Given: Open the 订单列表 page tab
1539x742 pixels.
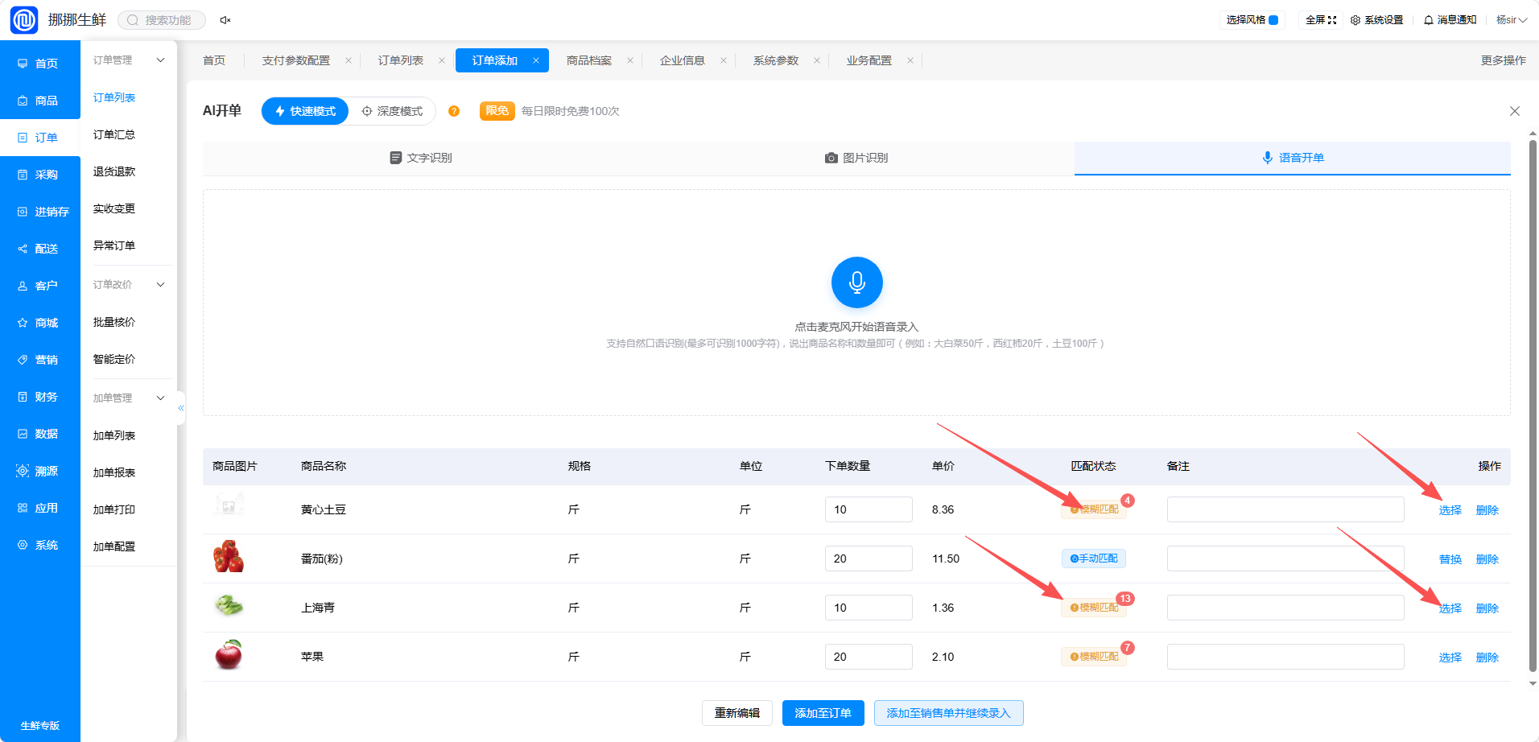Looking at the screenshot, I should 401,60.
